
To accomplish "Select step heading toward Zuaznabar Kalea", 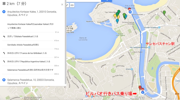I will tap(30, 26).
